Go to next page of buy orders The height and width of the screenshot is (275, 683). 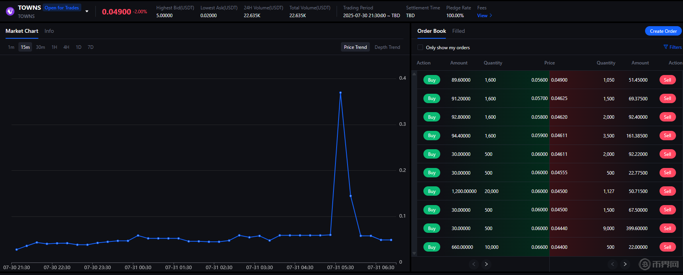pos(486,264)
